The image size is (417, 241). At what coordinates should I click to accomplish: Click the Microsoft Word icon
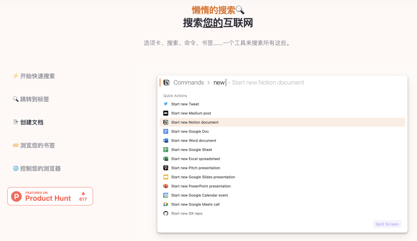pyautogui.click(x=166, y=141)
